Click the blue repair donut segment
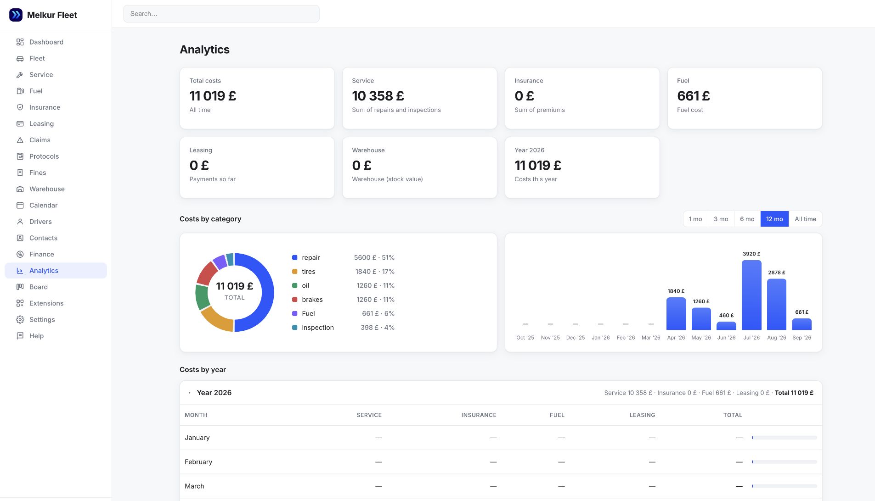 268,292
